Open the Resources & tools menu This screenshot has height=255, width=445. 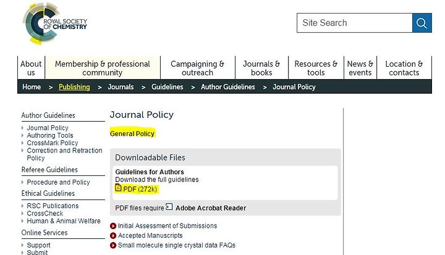click(x=316, y=68)
